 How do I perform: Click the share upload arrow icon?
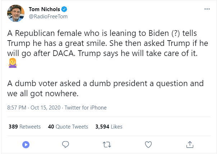tap(189, 144)
